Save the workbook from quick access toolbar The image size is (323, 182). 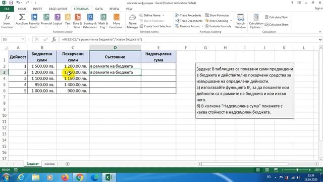(11, 3)
